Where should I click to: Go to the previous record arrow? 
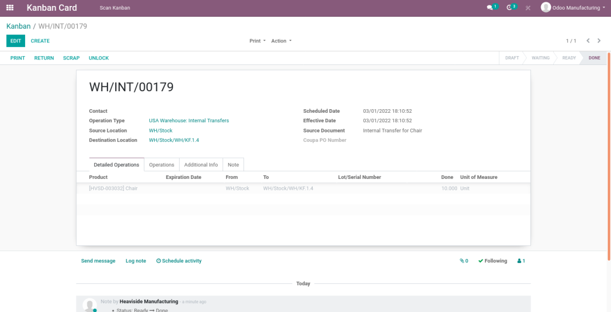[588, 41]
